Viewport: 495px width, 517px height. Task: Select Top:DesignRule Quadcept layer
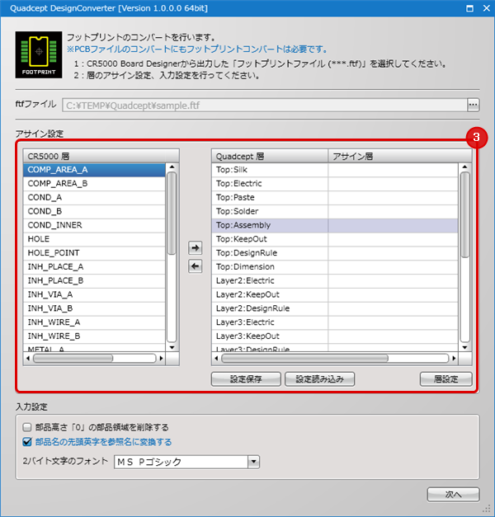coord(335,252)
